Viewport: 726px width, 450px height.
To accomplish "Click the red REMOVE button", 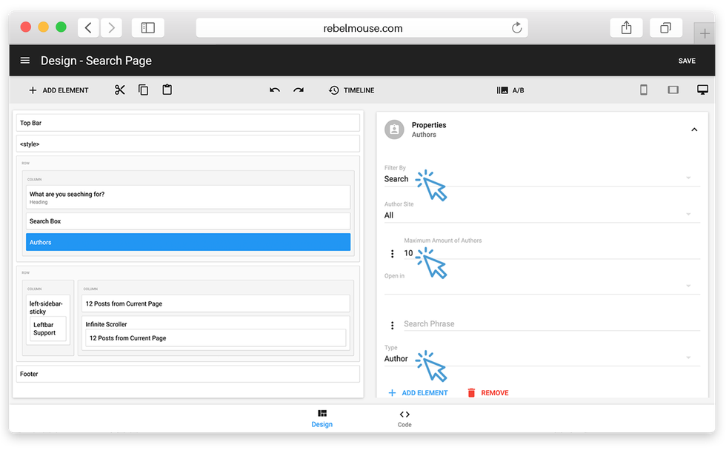I will tap(487, 393).
